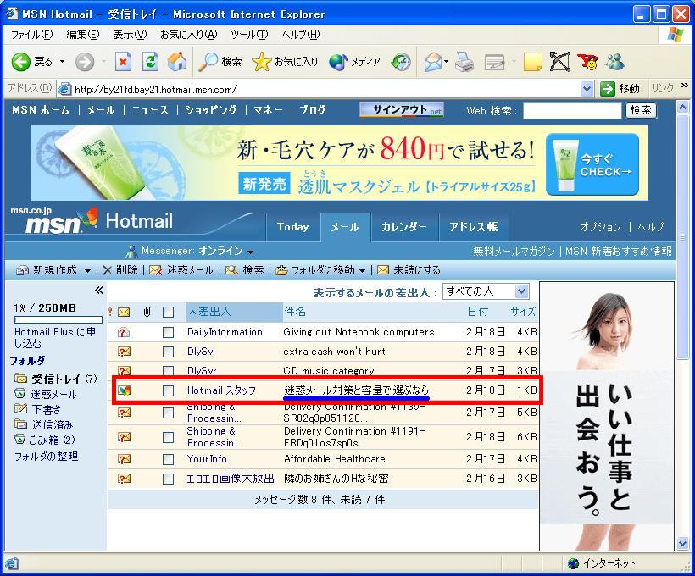Image resolution: width=695 pixels, height=576 pixels.
Task: Click the yellow sticky note toolbar icon
Action: coord(533,62)
